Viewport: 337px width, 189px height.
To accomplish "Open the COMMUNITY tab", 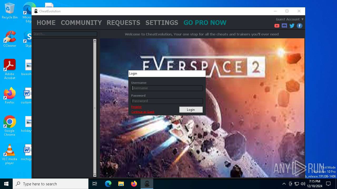I will pos(81,23).
